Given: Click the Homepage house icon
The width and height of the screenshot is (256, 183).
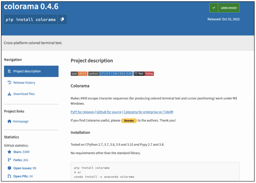Looking at the screenshot, I should 9,121.
